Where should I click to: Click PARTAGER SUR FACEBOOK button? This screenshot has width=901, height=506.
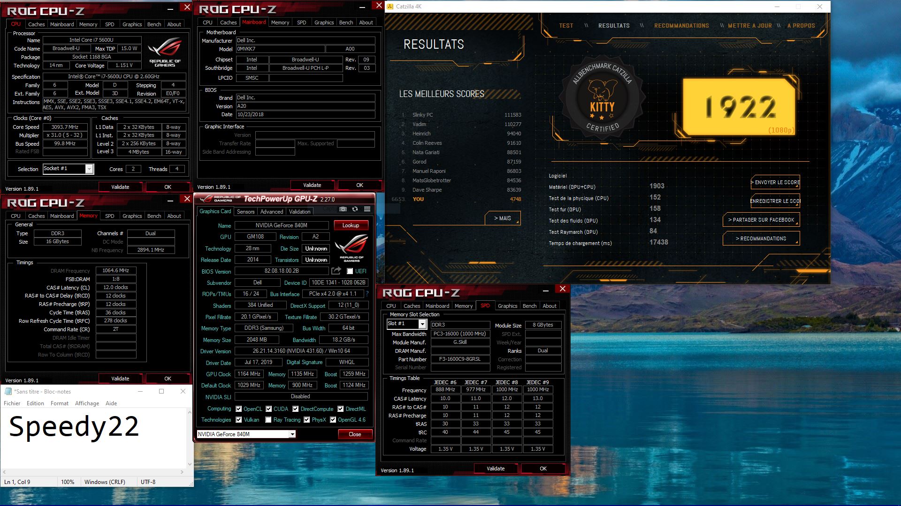[x=761, y=220]
